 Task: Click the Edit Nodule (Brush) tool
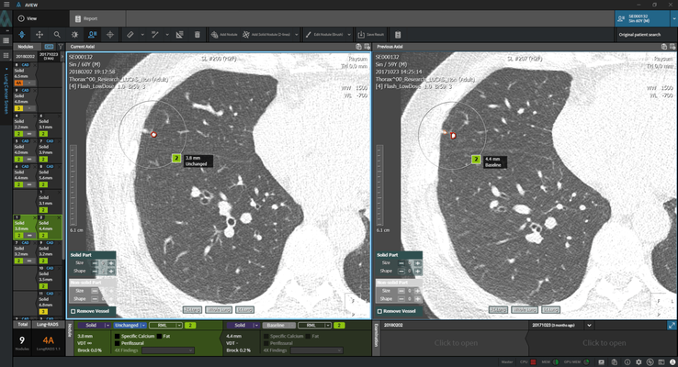tap(328, 35)
